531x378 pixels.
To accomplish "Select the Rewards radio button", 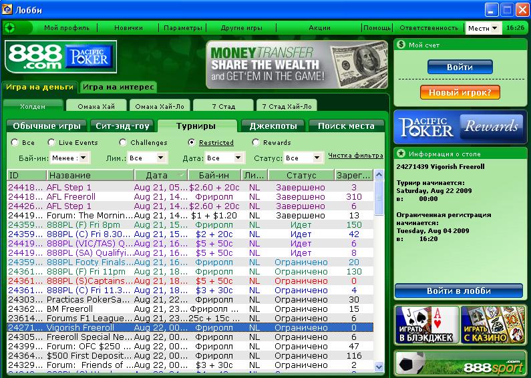I will click(256, 142).
